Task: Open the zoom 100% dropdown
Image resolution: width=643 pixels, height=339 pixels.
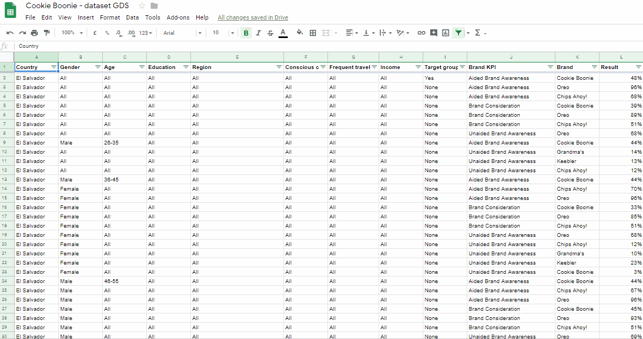Action: point(72,33)
